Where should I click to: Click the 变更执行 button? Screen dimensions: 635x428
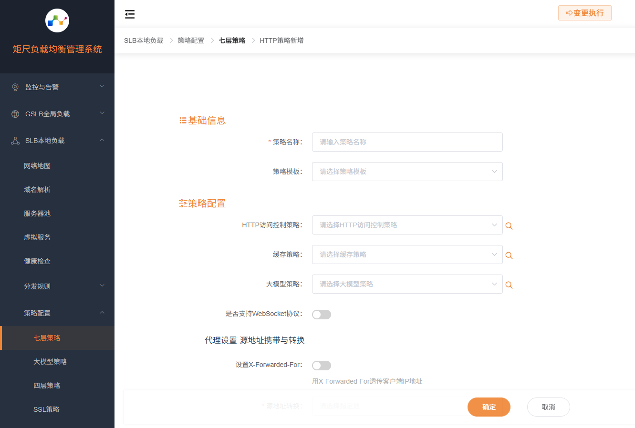pos(584,13)
